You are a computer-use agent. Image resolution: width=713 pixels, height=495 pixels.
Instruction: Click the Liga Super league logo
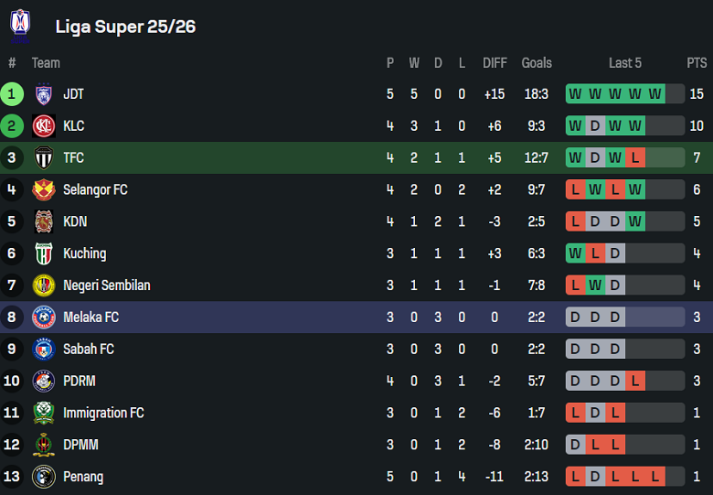[20, 25]
